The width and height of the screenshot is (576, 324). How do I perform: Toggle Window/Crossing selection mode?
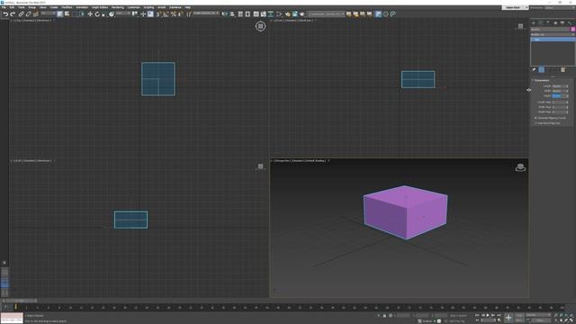point(82,14)
